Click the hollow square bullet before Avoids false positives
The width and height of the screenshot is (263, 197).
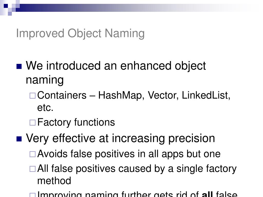point(32,154)
